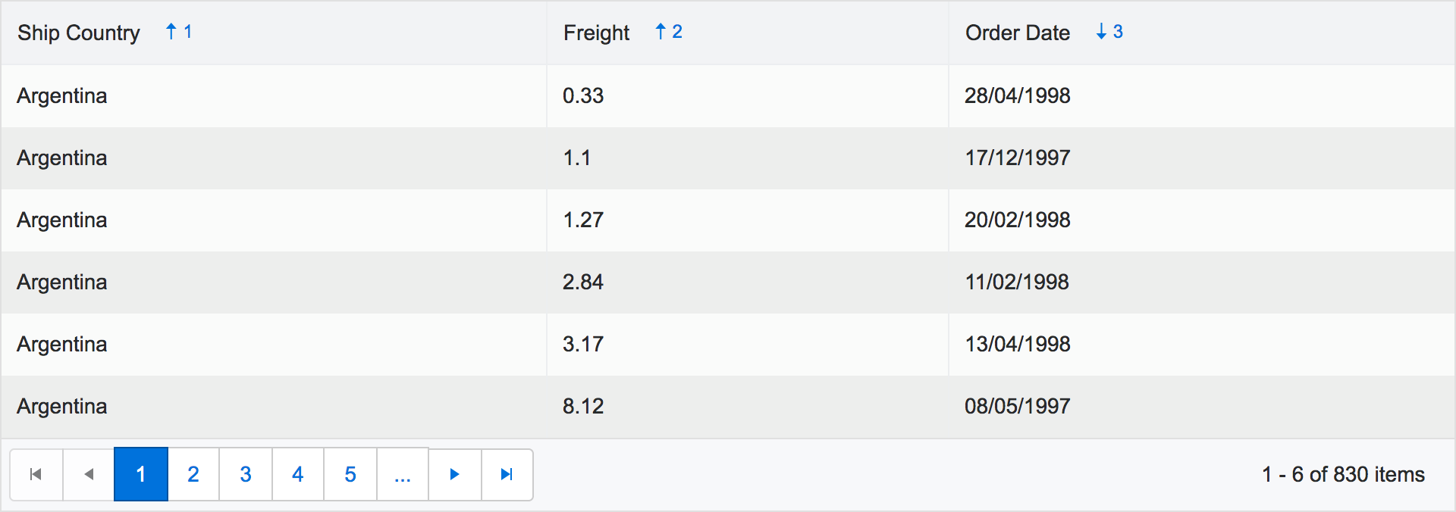
Task: Sort by the Freight column header
Action: (x=596, y=33)
